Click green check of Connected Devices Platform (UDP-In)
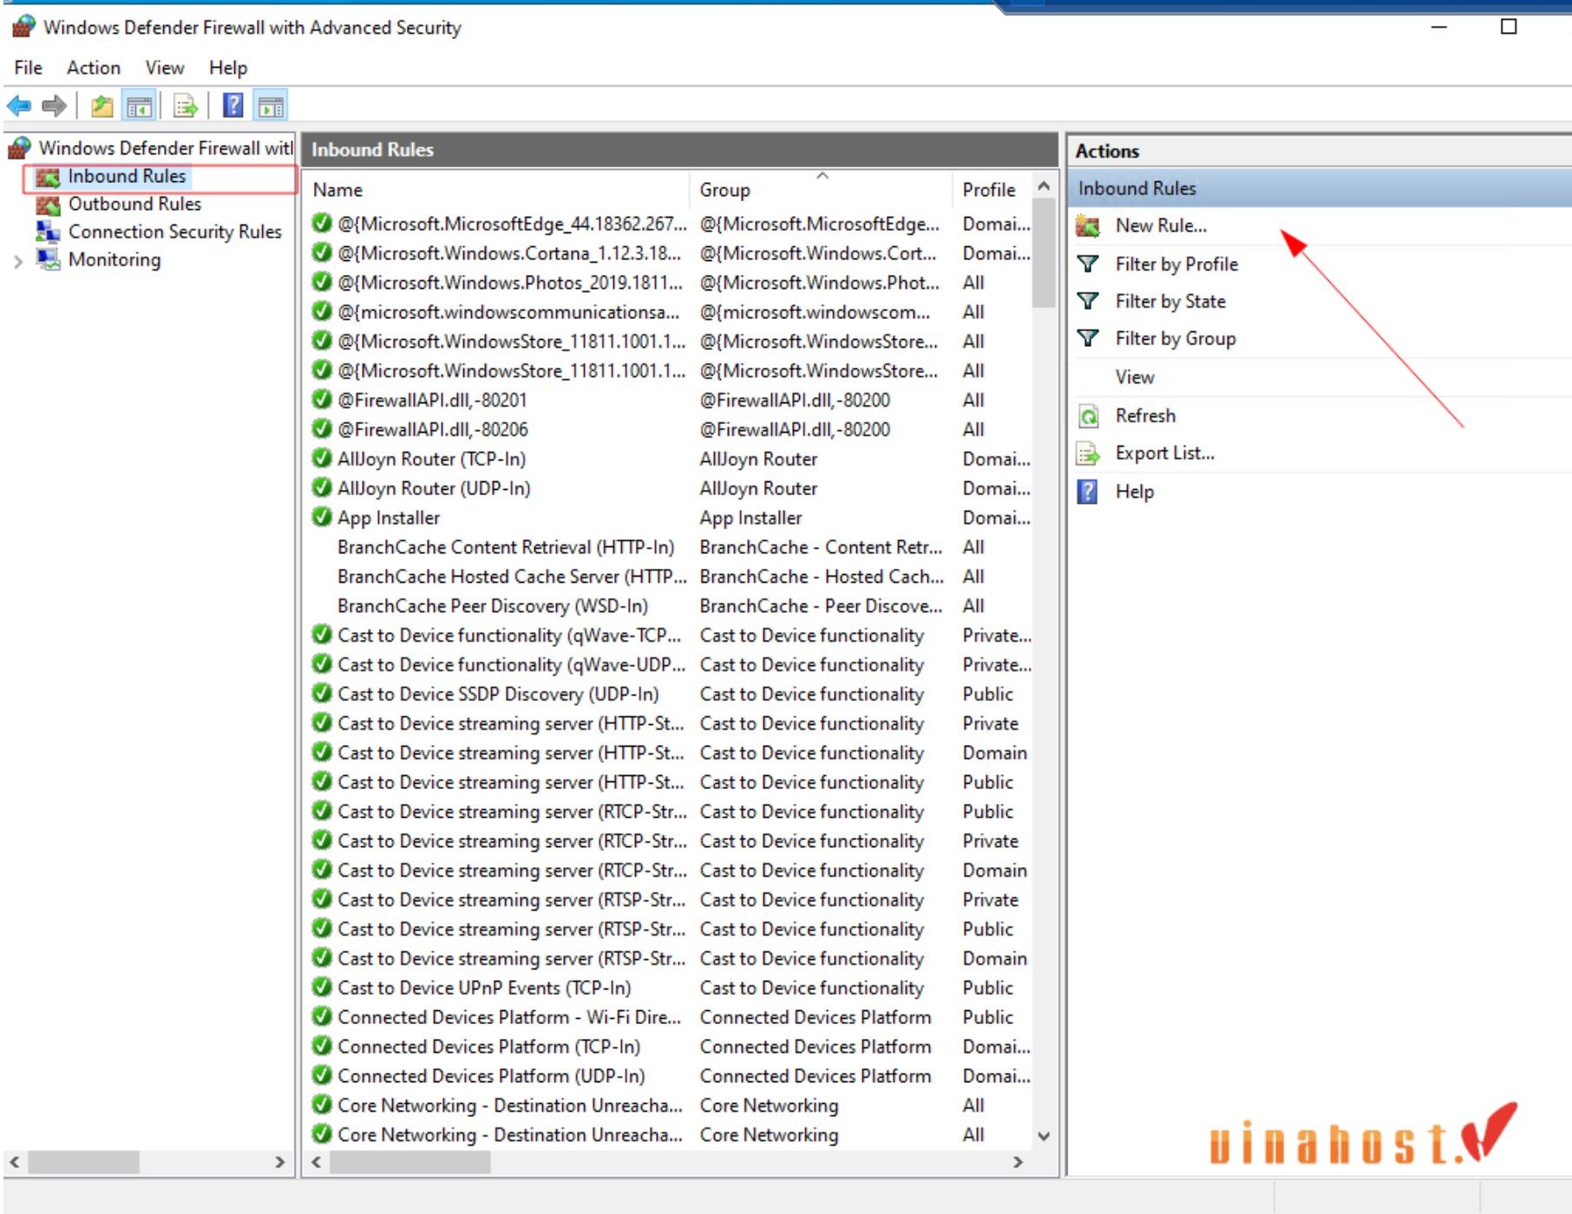1572x1214 pixels. 322,1075
